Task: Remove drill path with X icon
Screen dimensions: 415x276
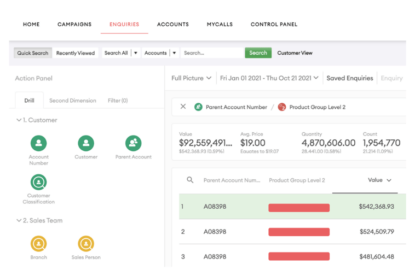Action: (183, 107)
